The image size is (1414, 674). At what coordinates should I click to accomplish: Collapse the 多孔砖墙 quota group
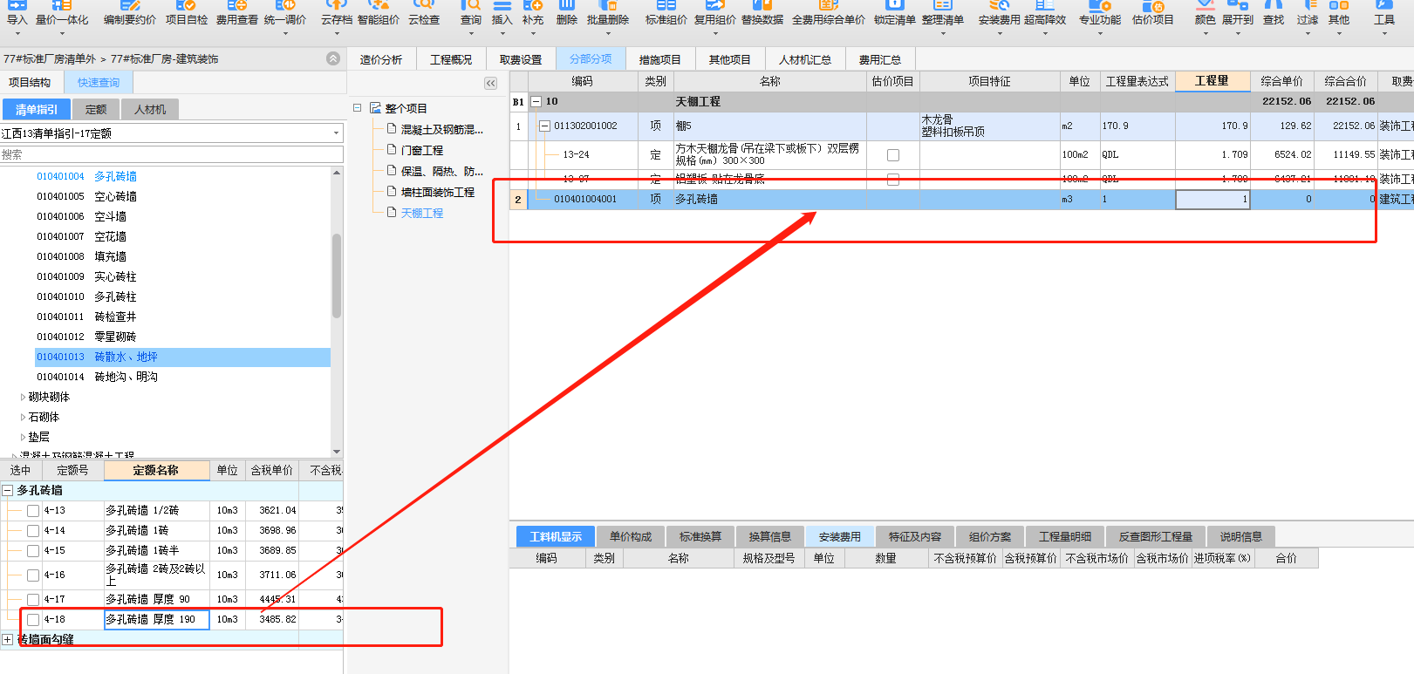(x=7, y=491)
